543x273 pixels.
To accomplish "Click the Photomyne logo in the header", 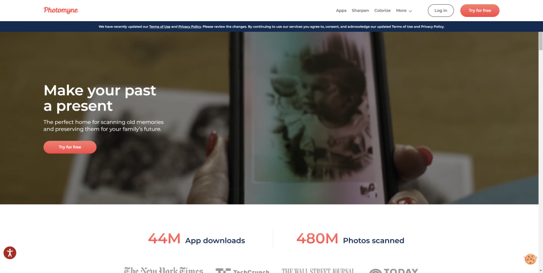I will 60,11.
